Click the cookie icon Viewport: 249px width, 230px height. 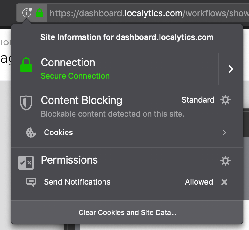pyautogui.click(x=31, y=133)
